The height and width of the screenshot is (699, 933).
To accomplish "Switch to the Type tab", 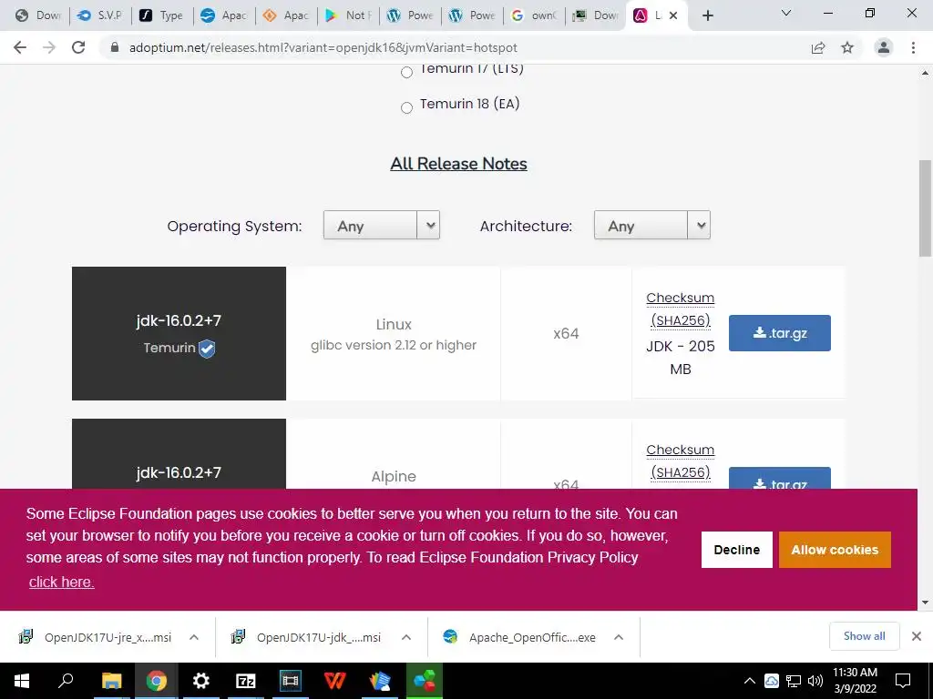I will pyautogui.click(x=161, y=15).
